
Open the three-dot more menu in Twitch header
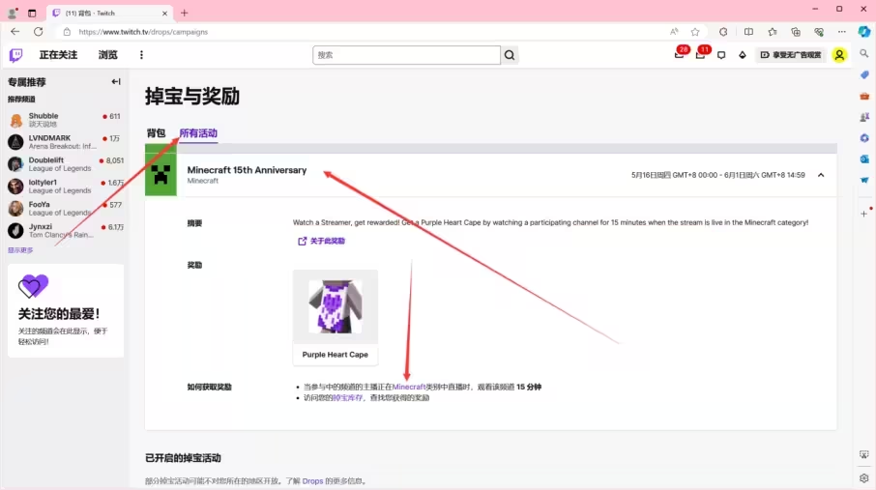(141, 55)
